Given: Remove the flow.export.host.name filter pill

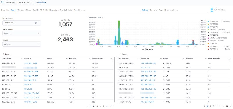Looking at the screenshot, I should click(33, 3).
